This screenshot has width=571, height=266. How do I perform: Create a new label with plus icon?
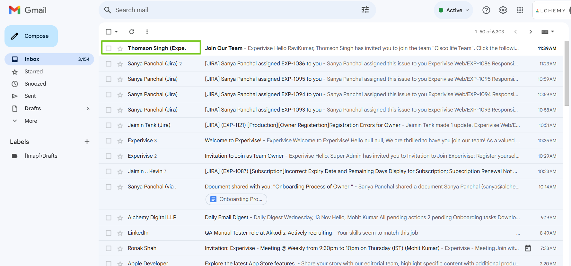(x=87, y=142)
